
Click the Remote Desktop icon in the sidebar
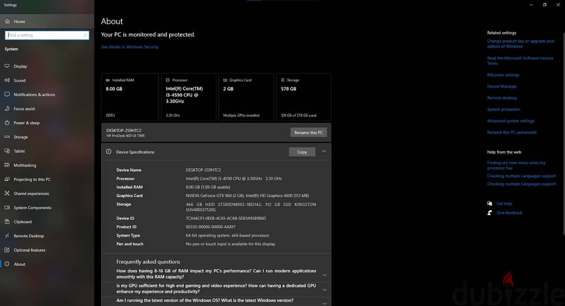pos(7,236)
